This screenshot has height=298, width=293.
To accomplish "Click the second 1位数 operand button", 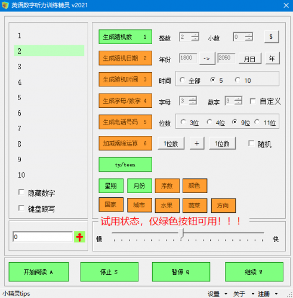I will click(223, 143).
